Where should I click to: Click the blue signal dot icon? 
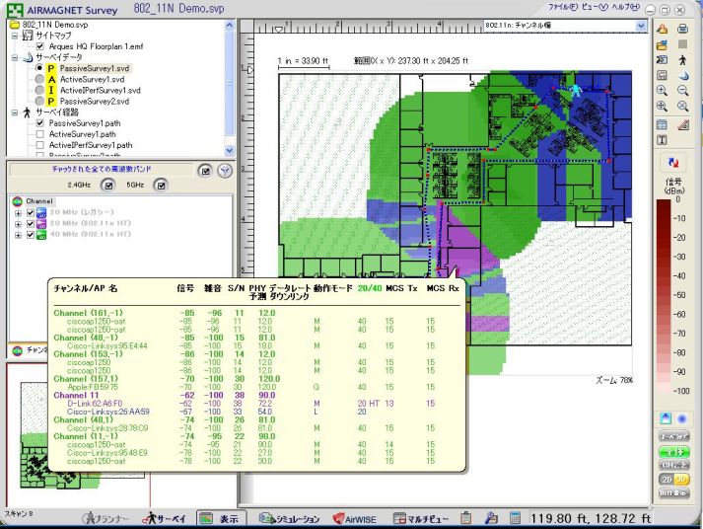click(682, 418)
